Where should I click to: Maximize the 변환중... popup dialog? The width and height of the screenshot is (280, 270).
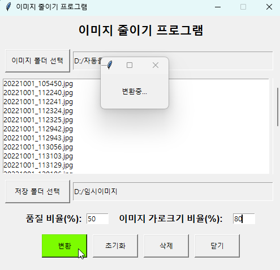(x=130, y=65)
